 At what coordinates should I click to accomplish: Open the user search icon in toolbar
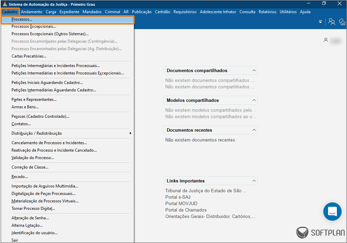coord(332,22)
